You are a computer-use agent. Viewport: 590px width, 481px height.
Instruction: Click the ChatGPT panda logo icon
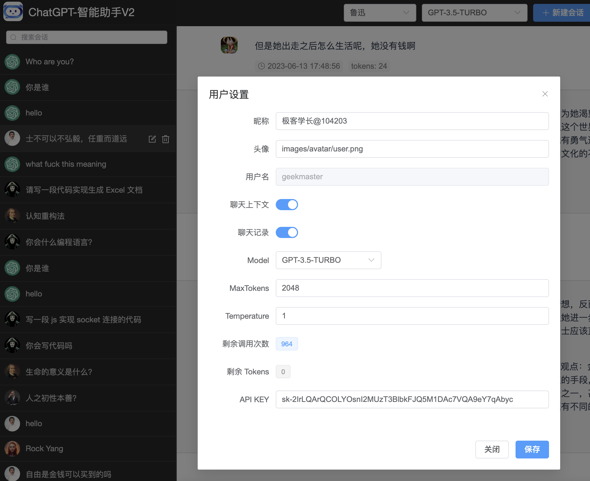13,12
